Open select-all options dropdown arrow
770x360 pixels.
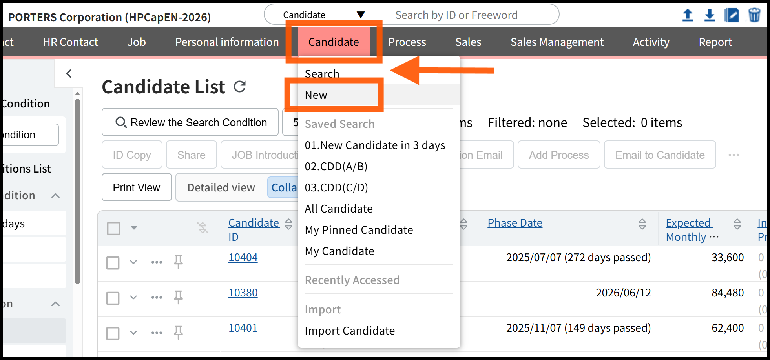point(134,228)
